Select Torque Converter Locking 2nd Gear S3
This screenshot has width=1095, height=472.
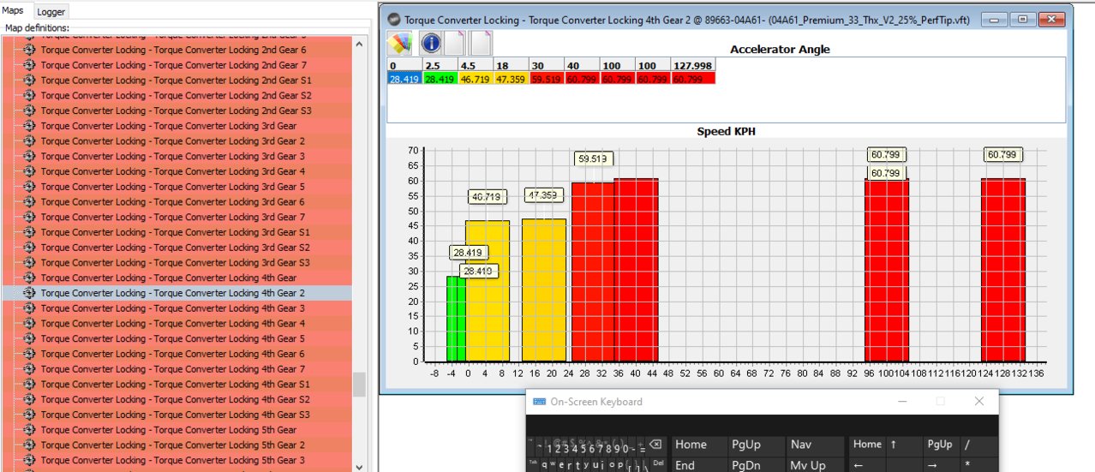[177, 111]
